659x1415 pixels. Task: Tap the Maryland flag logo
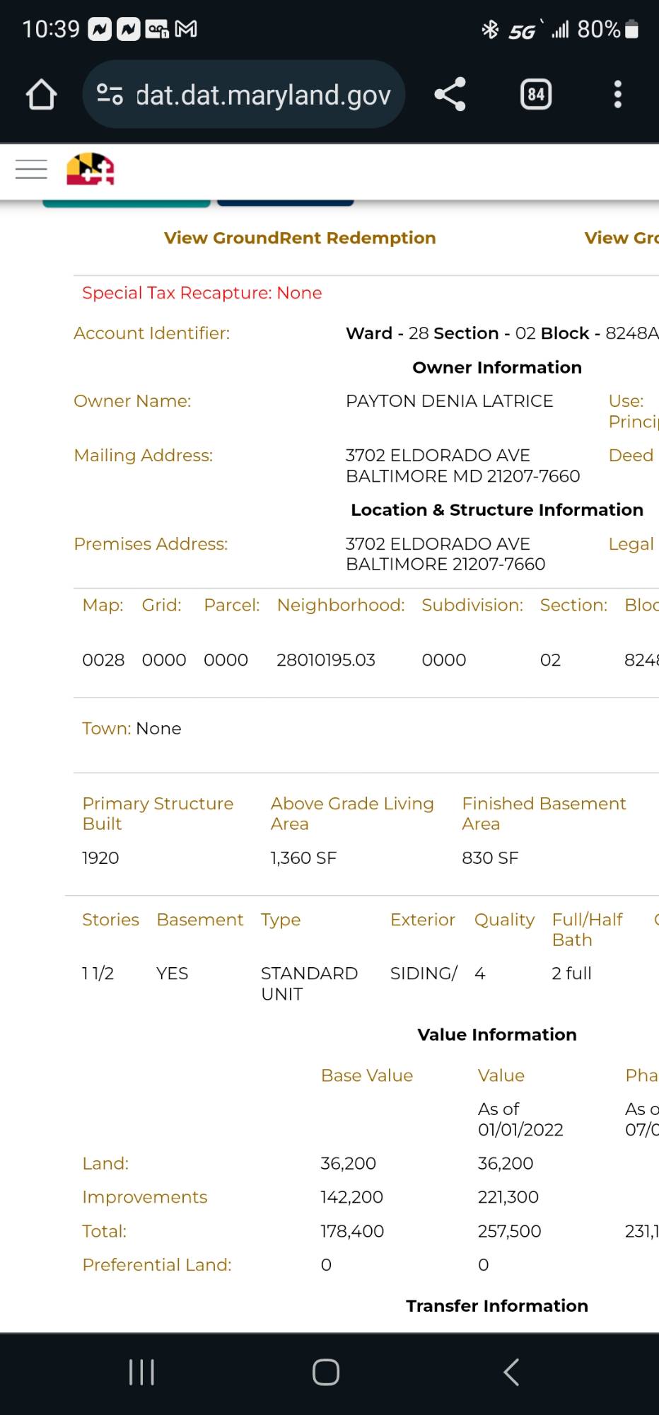(x=90, y=170)
